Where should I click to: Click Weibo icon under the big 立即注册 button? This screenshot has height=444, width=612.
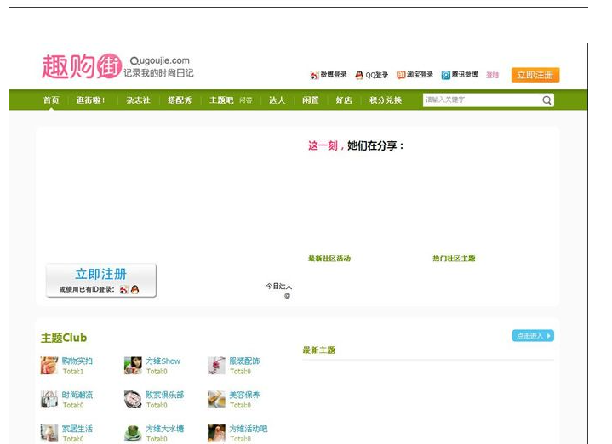(123, 290)
